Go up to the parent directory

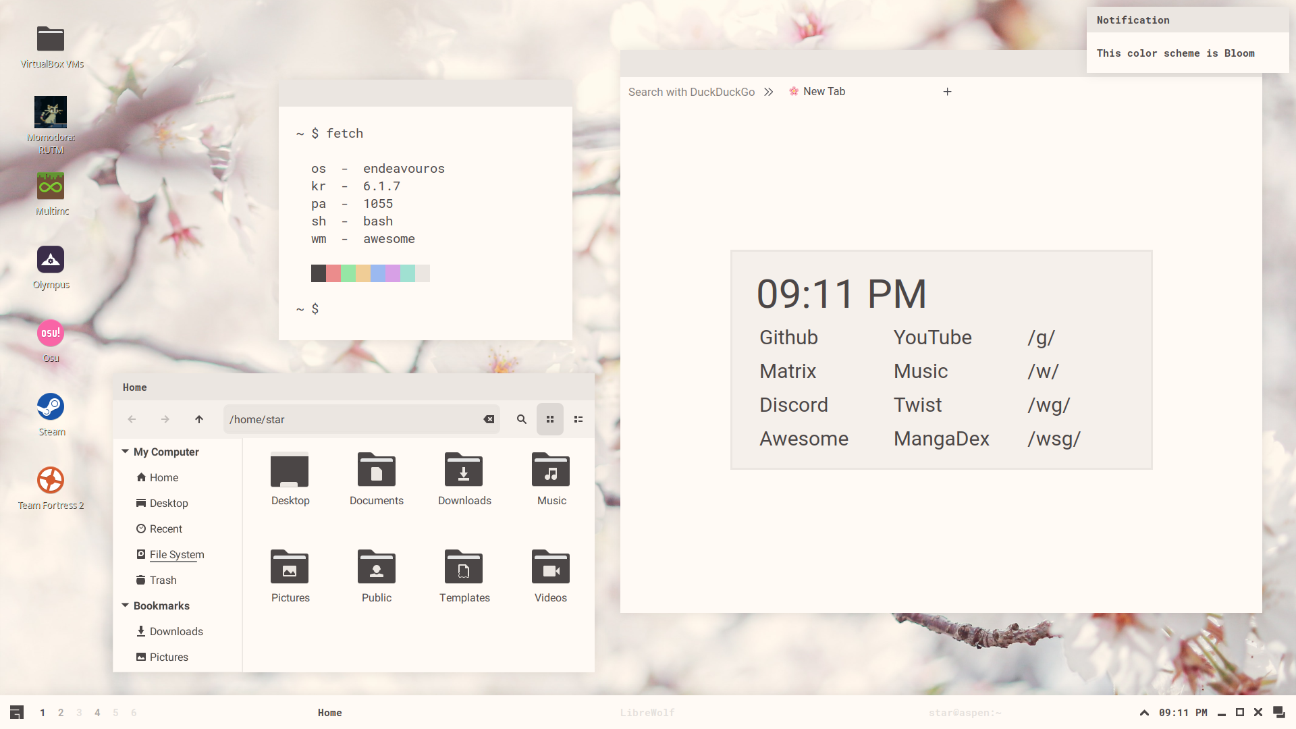[x=199, y=419]
